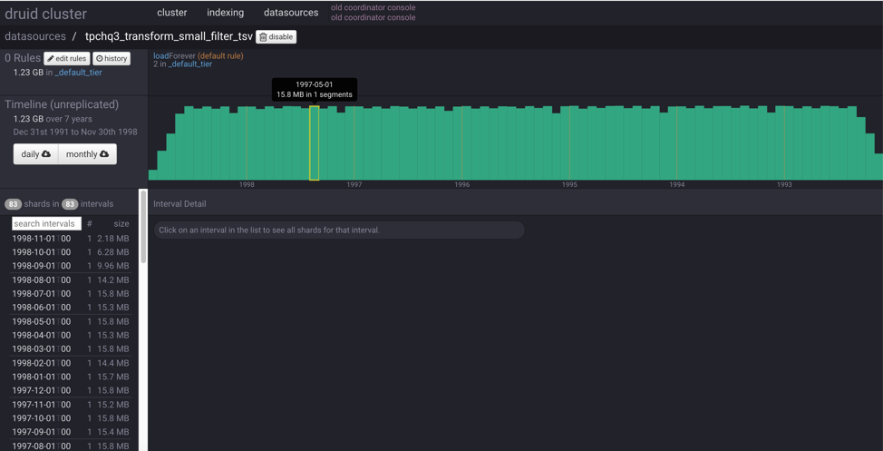Screen dimensions: 883x451
Task: Select interval 1998-02-01 row
Action: click(71, 363)
